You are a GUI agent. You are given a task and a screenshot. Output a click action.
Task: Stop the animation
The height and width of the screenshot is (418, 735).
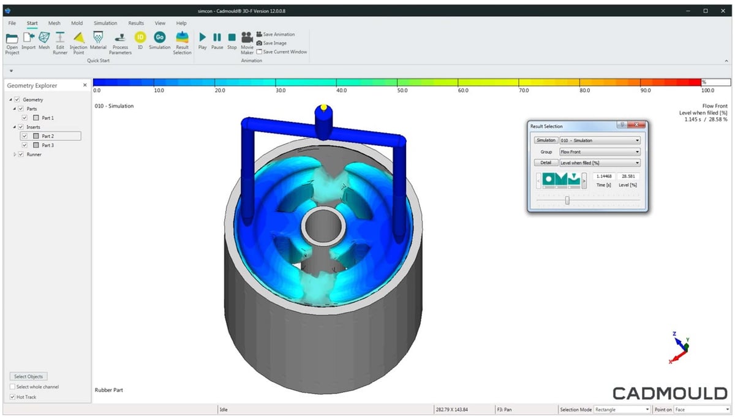[x=232, y=37]
